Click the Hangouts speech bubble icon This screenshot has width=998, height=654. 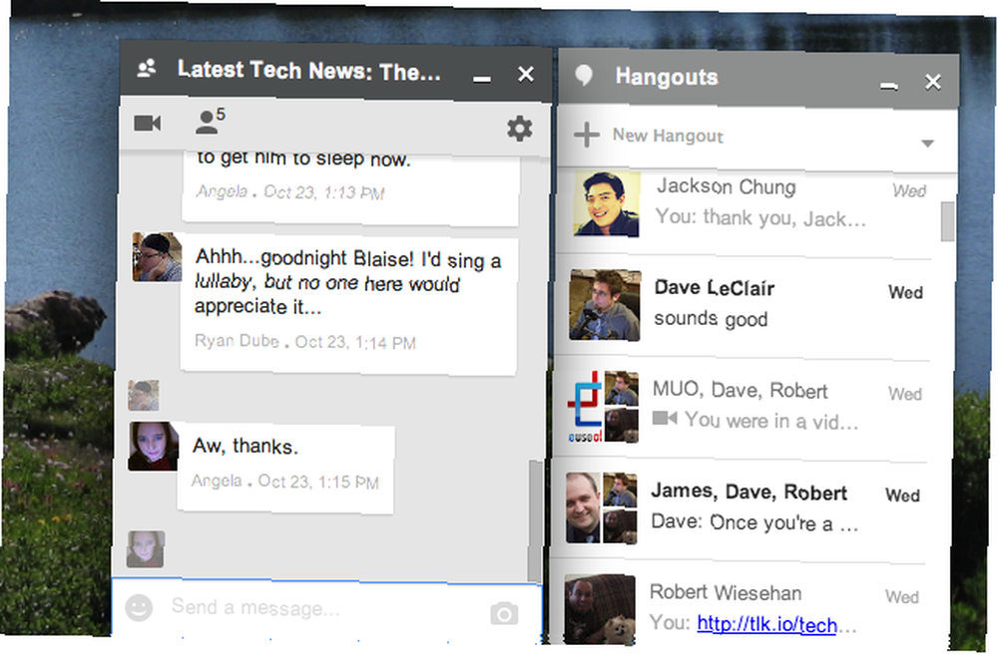point(584,76)
